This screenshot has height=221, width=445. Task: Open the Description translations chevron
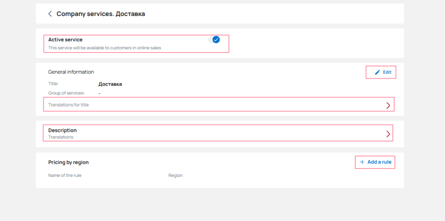tap(388, 134)
